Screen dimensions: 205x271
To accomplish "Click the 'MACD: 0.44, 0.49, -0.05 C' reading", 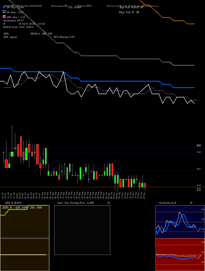I will 18,27.
